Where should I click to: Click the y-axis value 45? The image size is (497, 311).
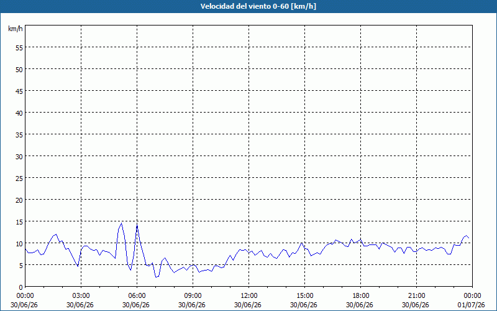click(19, 91)
